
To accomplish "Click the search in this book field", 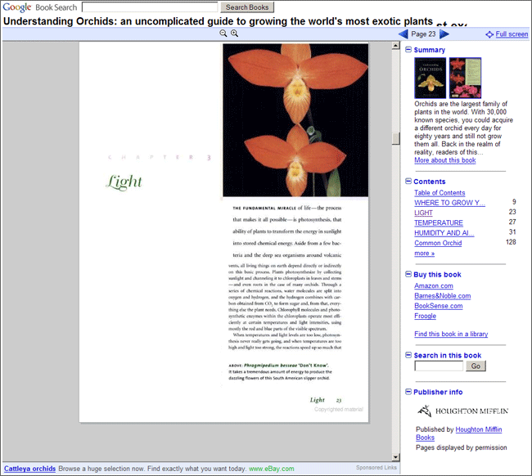I will coord(439,366).
